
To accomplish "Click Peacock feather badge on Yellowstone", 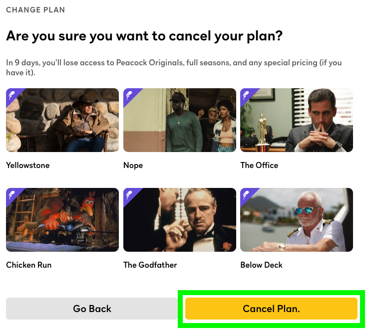I will click(12, 94).
